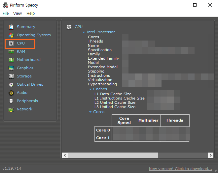View the Storage section

24,76
